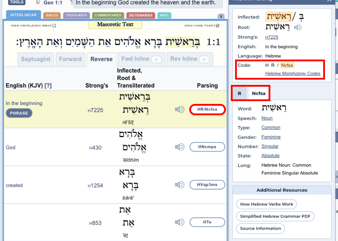This screenshot has width=338, height=241.
Task: Click the arrow icon in Fwd Inline tab
Action: (156, 59)
